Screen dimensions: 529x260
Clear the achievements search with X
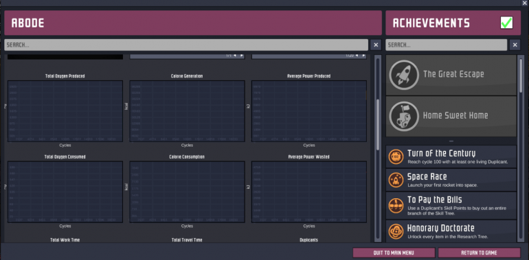tap(515, 45)
